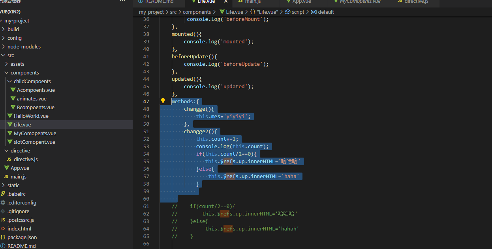
Task: Click the this.mes='yiyiyi' code line
Action: [224, 116]
